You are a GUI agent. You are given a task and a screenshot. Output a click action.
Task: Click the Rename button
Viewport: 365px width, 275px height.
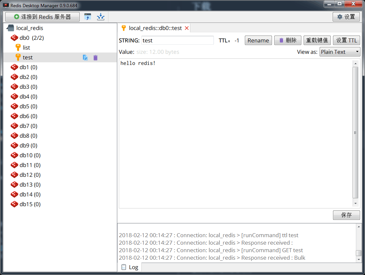click(x=258, y=40)
